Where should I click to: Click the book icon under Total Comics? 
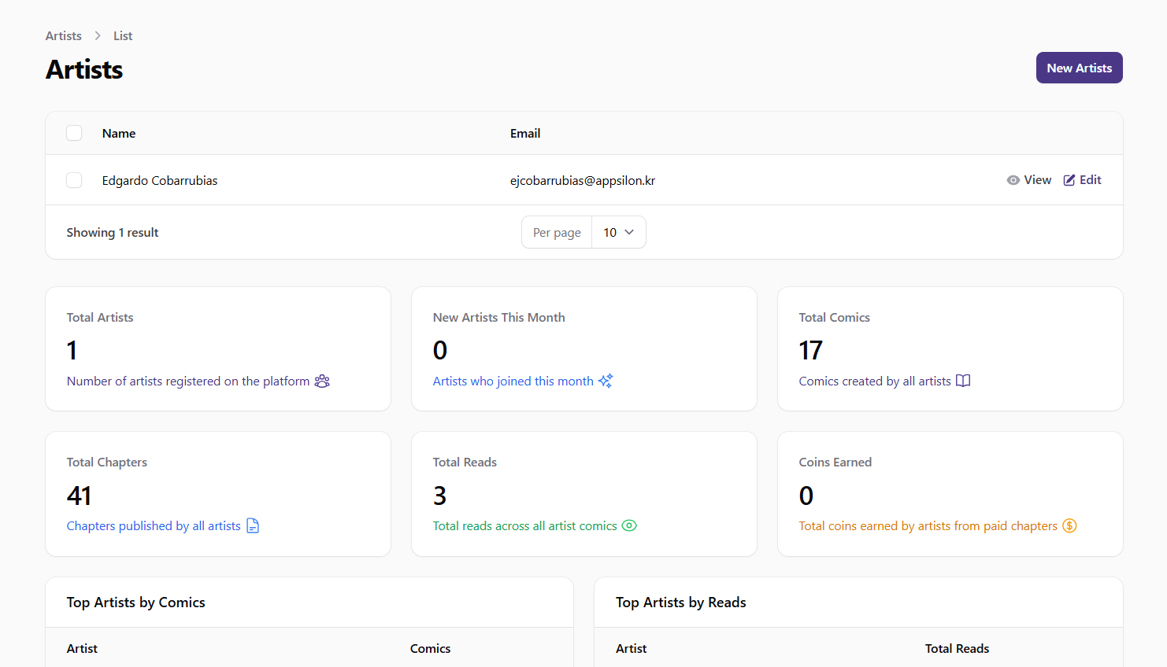pyautogui.click(x=963, y=381)
